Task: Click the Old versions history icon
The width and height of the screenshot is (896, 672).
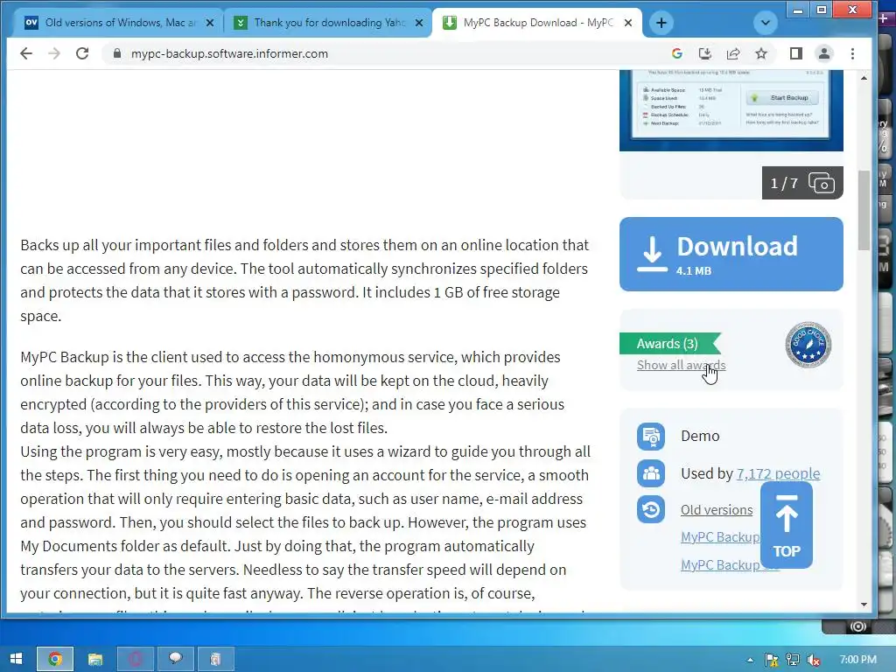Action: tap(651, 509)
